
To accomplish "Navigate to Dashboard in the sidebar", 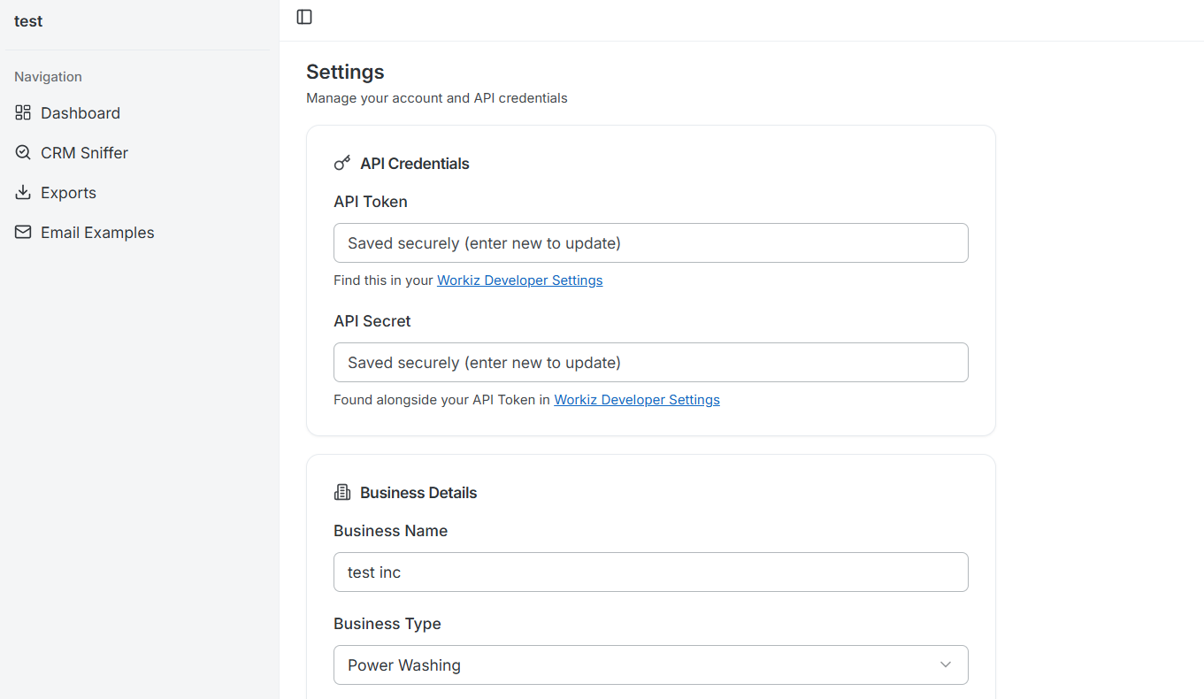I will click(80, 112).
